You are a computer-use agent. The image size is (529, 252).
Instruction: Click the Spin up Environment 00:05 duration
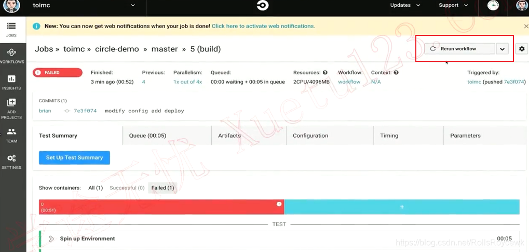[504, 238]
